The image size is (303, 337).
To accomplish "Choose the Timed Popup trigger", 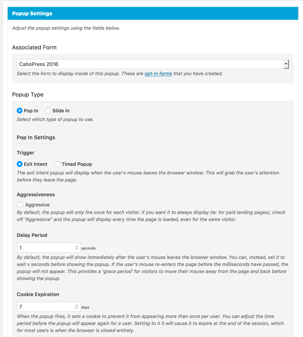I will 57,164.
